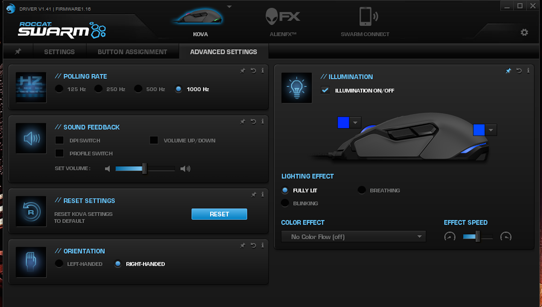This screenshot has width=542, height=307.
Task: Toggle Illumination On/Off checkbox
Action: tap(325, 90)
